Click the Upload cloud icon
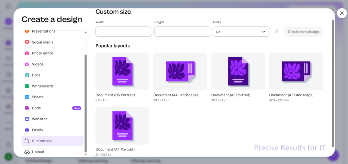 coord(27,152)
